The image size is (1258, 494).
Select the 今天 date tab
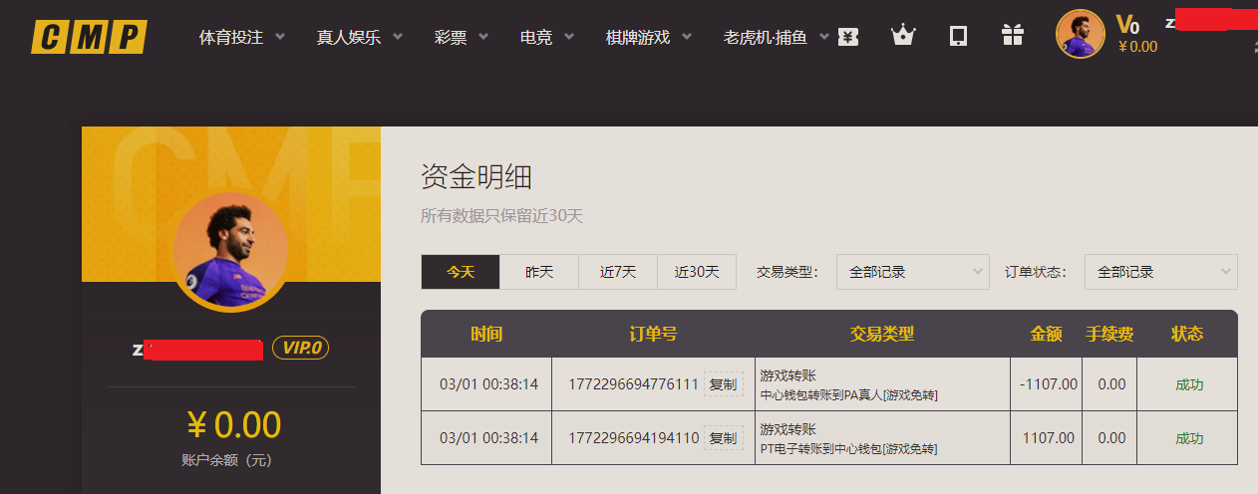click(460, 272)
